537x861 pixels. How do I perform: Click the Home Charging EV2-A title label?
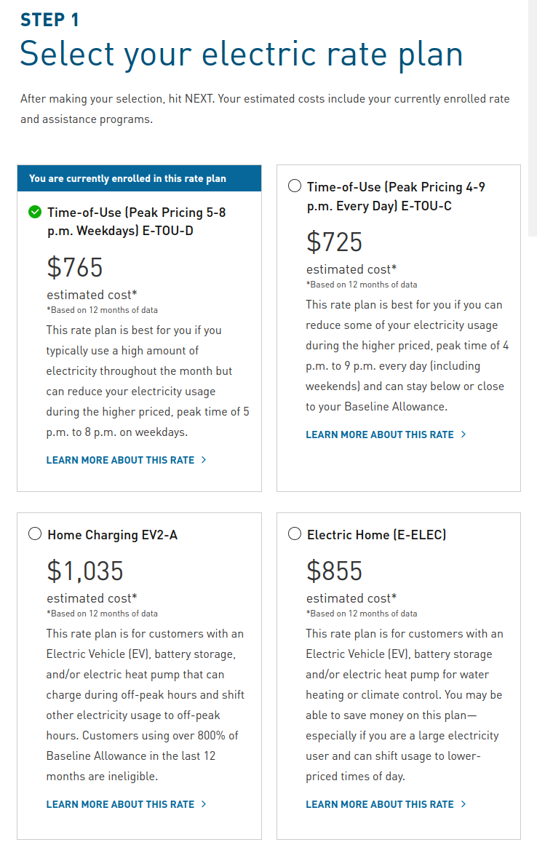112,535
